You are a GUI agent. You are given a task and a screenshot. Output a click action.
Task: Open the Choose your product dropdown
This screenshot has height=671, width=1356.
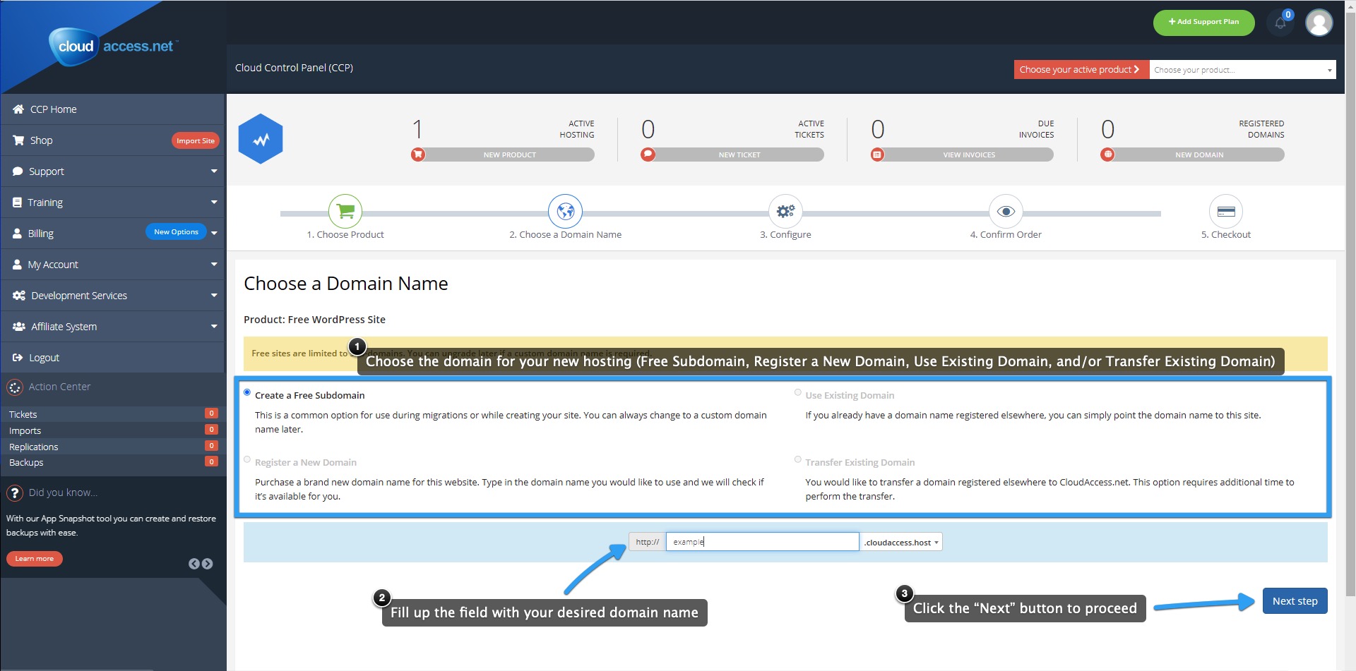point(1242,70)
